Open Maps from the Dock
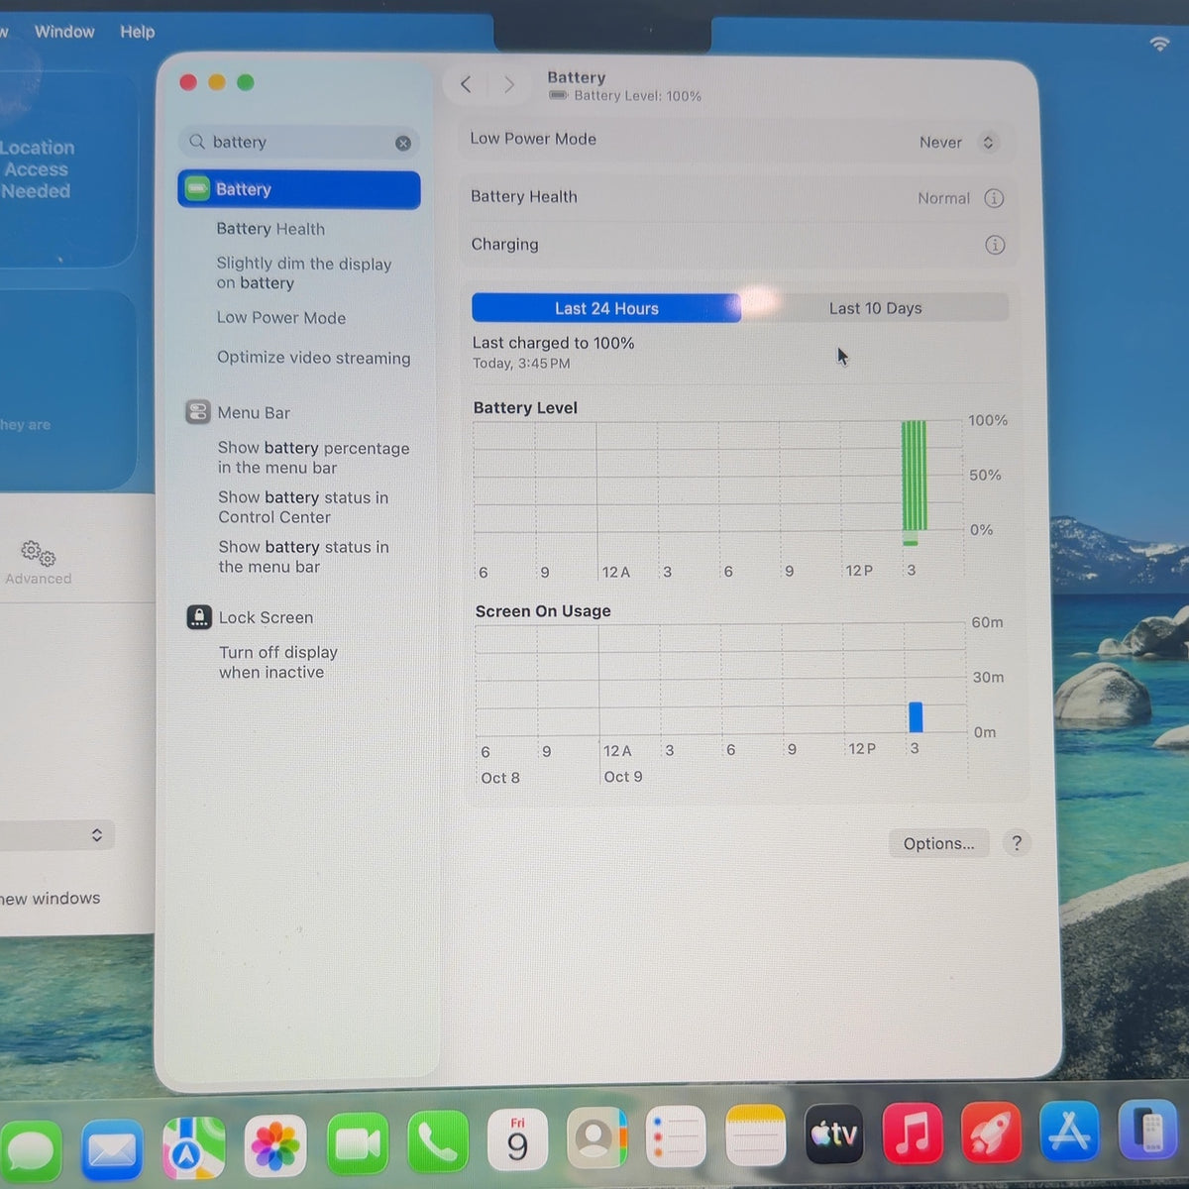The width and height of the screenshot is (1189, 1189). point(193,1148)
